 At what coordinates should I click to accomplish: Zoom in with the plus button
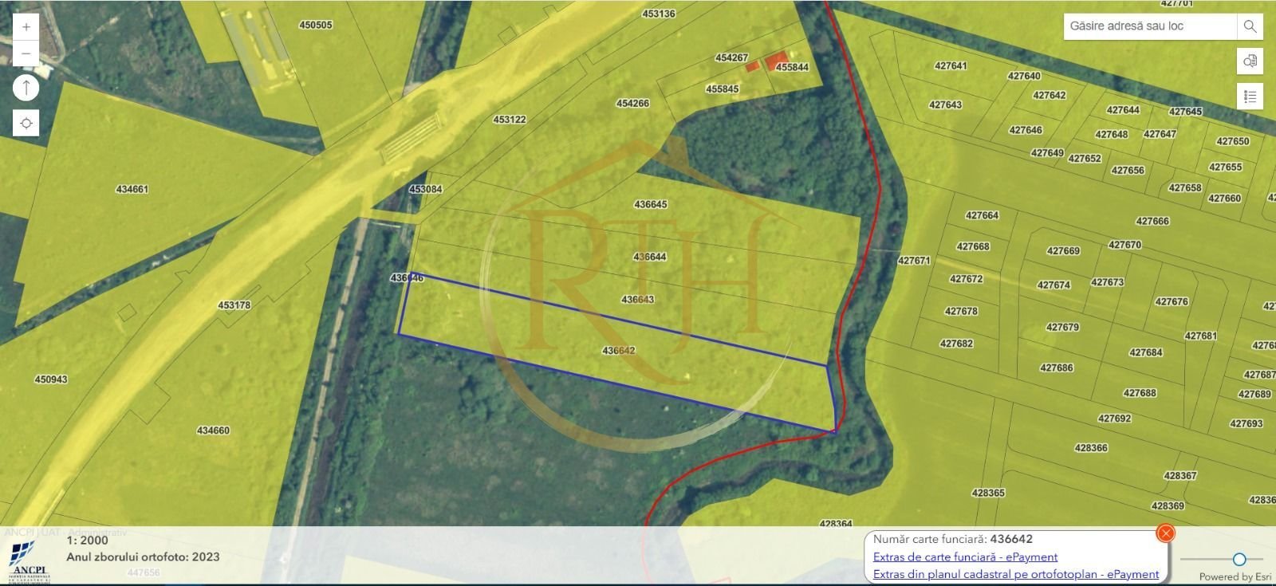click(26, 27)
